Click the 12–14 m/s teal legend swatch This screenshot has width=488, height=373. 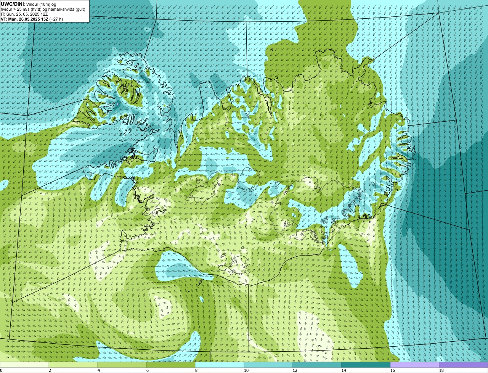[317, 365]
